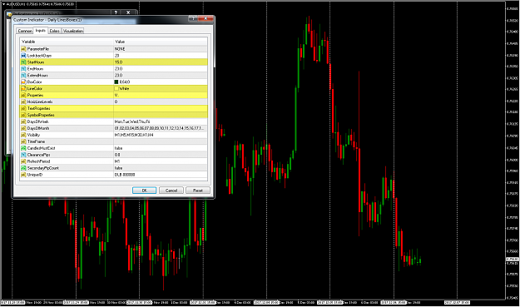Click the TimeFrame string type icon

pyautogui.click(x=23, y=141)
